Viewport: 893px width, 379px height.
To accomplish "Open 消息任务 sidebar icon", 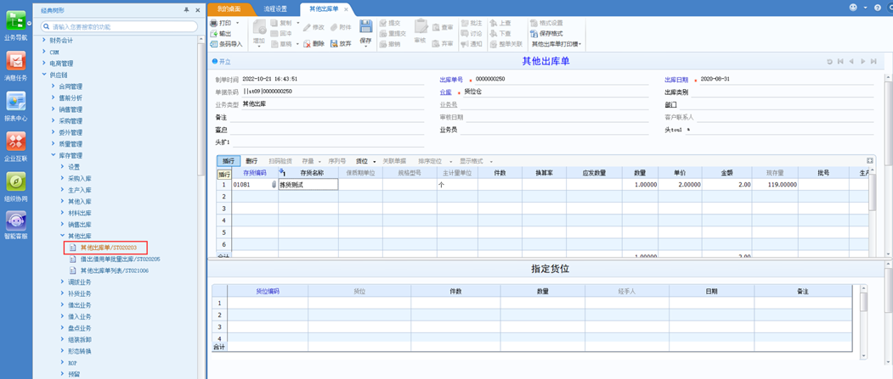I will (x=15, y=61).
